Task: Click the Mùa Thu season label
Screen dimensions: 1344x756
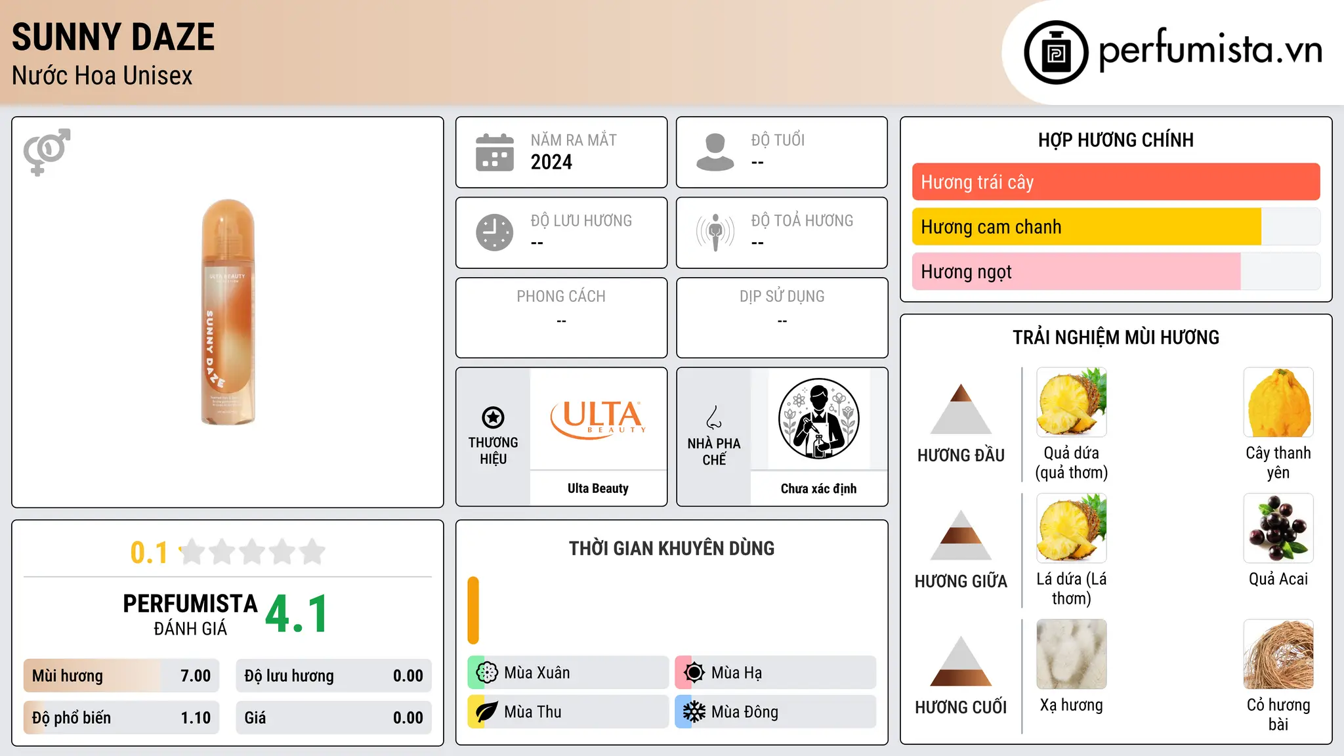Action: [532, 712]
